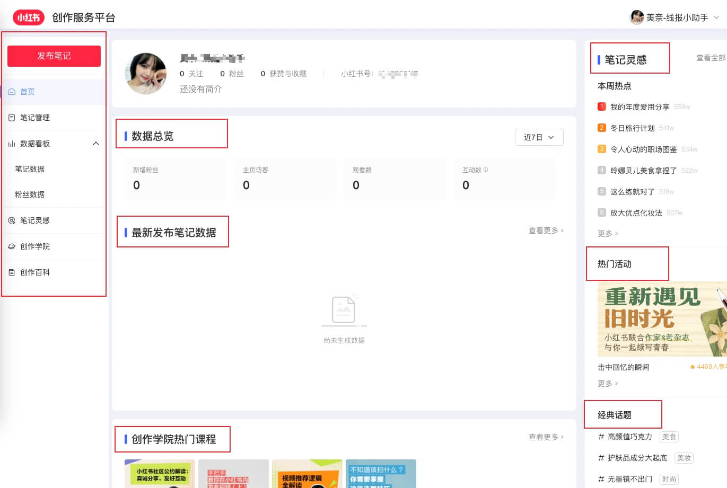727x488 pixels.
Task: Open hot topic 玲娜贝儿美食拿捏了
Action: (643, 171)
